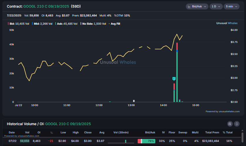Click the 30-minute volume sparkline in the 07/22 row

pyautogui.click(x=121, y=141)
